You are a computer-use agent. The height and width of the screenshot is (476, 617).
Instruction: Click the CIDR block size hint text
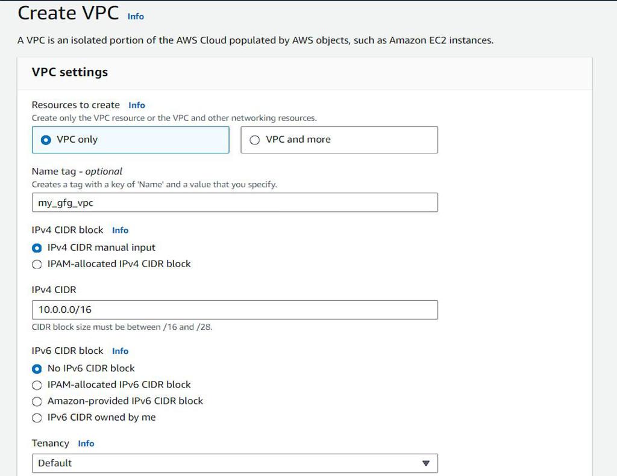(x=122, y=327)
